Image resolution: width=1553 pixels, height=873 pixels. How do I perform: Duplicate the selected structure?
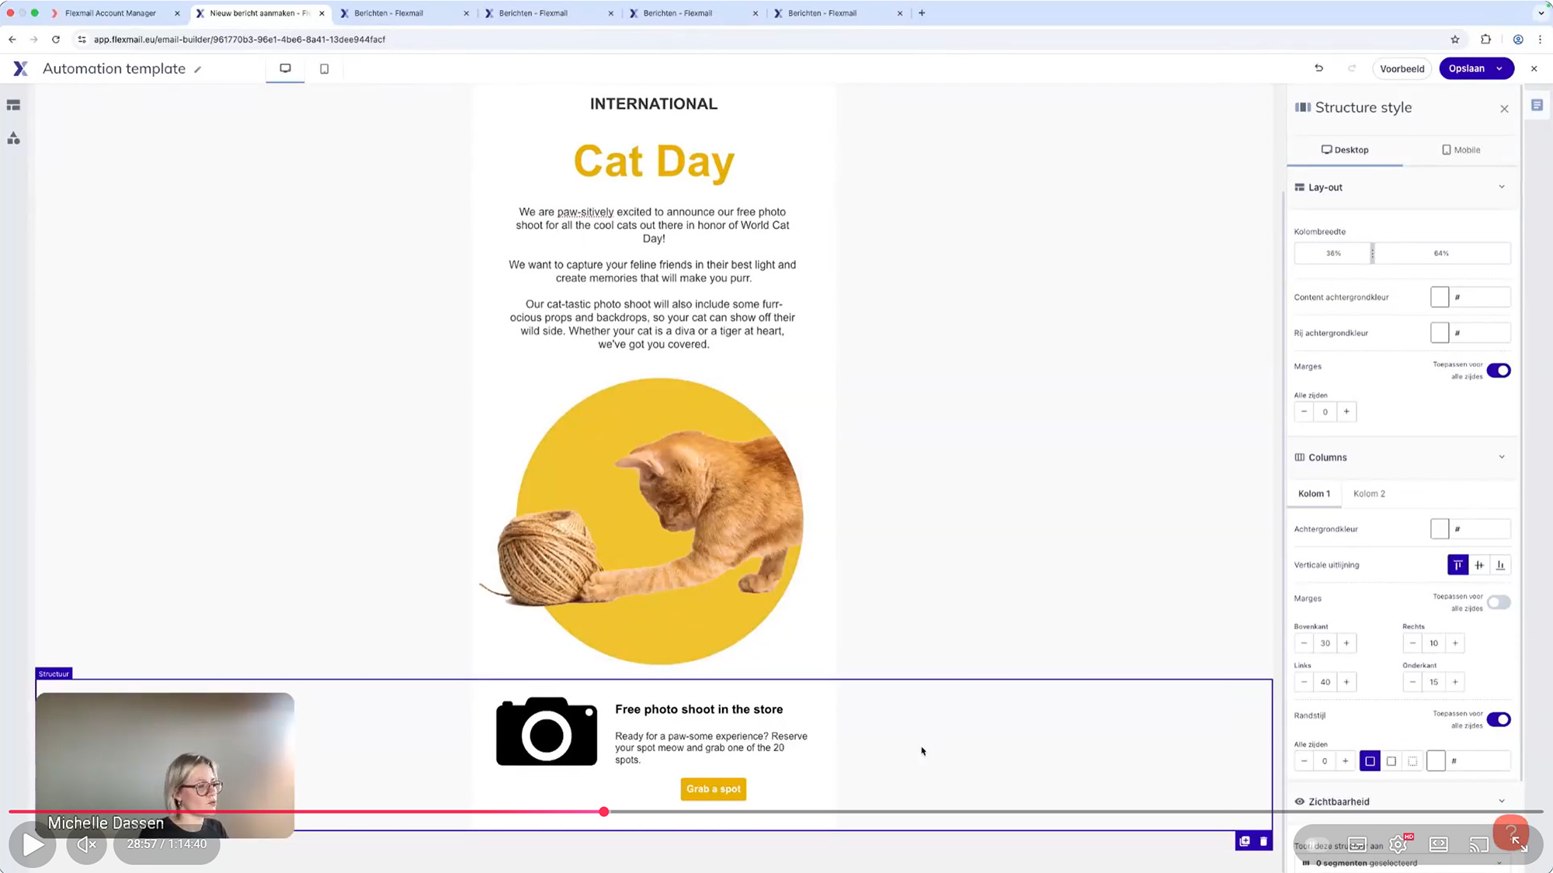(x=1245, y=841)
